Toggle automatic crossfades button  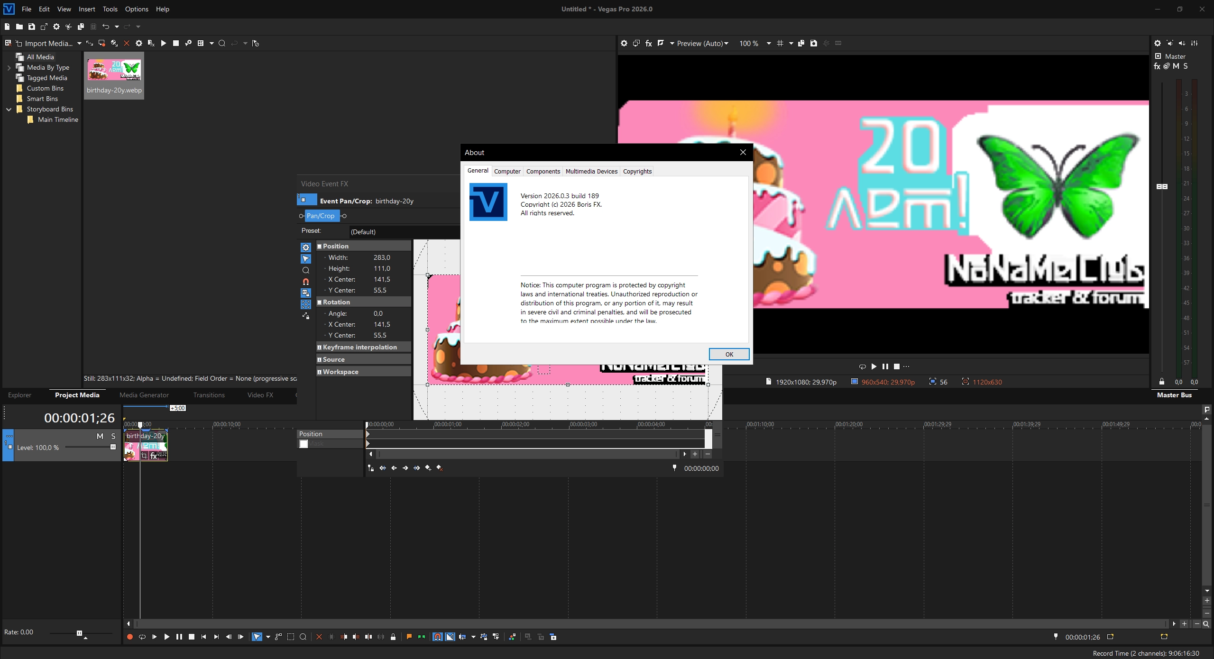click(x=450, y=637)
